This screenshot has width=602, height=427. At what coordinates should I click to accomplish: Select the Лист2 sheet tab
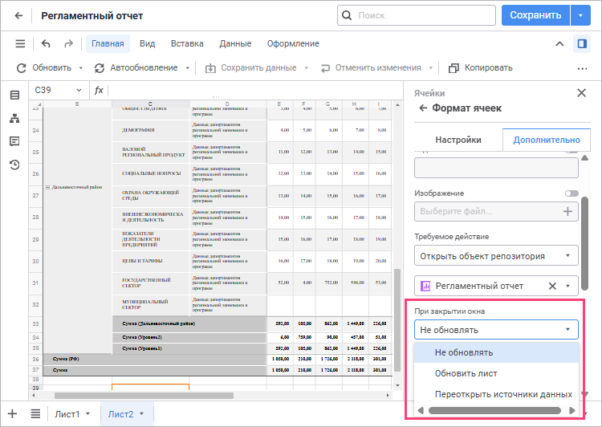[120, 414]
